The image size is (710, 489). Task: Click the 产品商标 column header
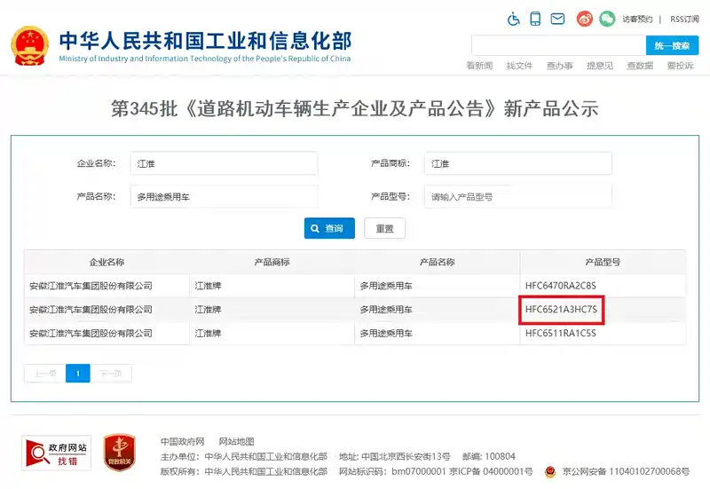coord(272,262)
